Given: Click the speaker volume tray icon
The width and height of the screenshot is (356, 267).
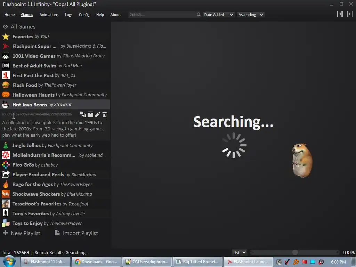Looking at the screenshot, I should click(321, 262).
